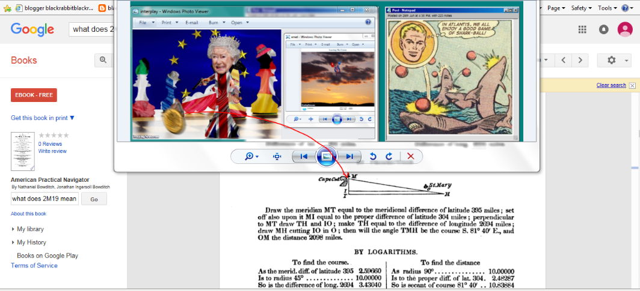Viewport: 640px width, 291px height.
Task: Open the About this book link
Action: tap(29, 214)
